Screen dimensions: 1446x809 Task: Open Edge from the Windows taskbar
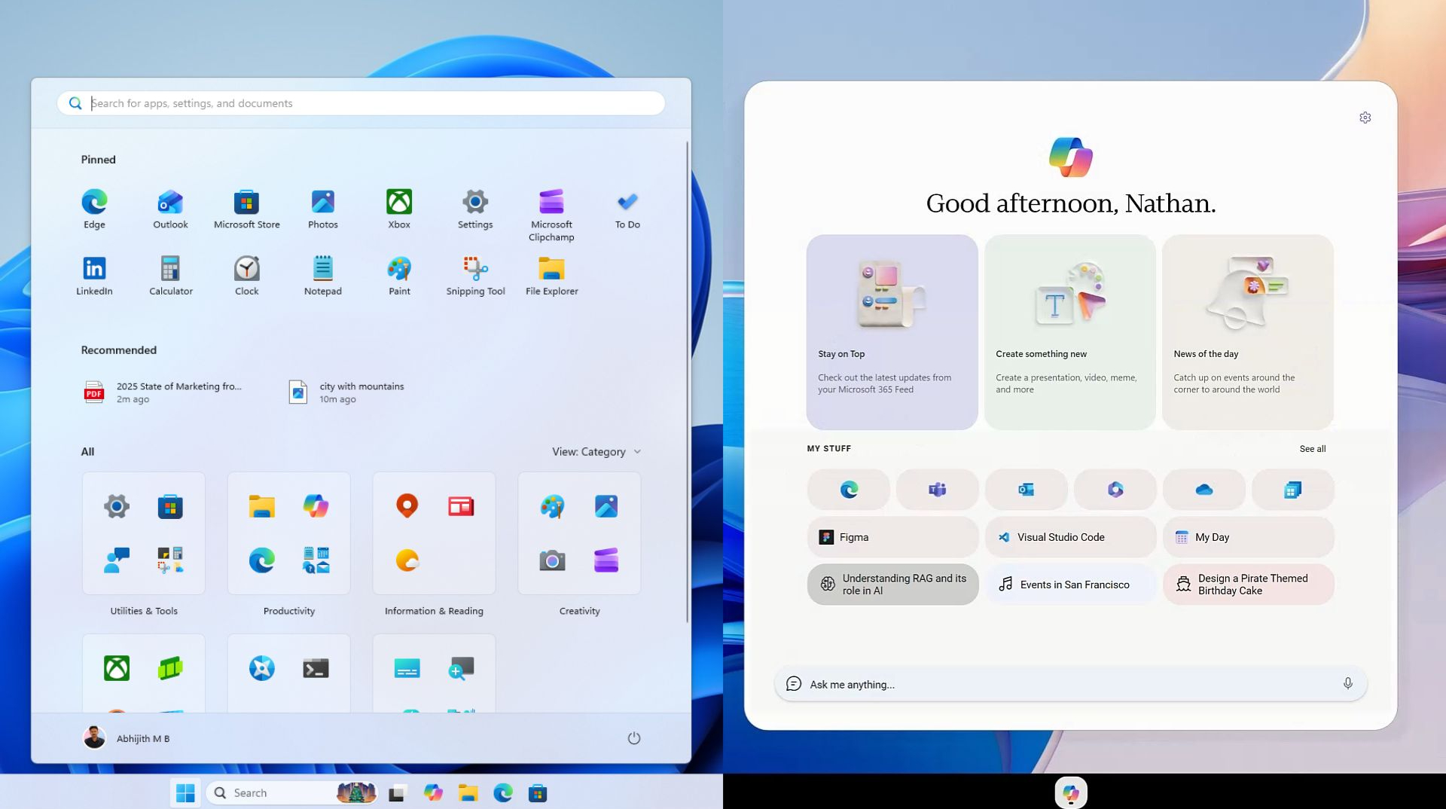pos(503,792)
